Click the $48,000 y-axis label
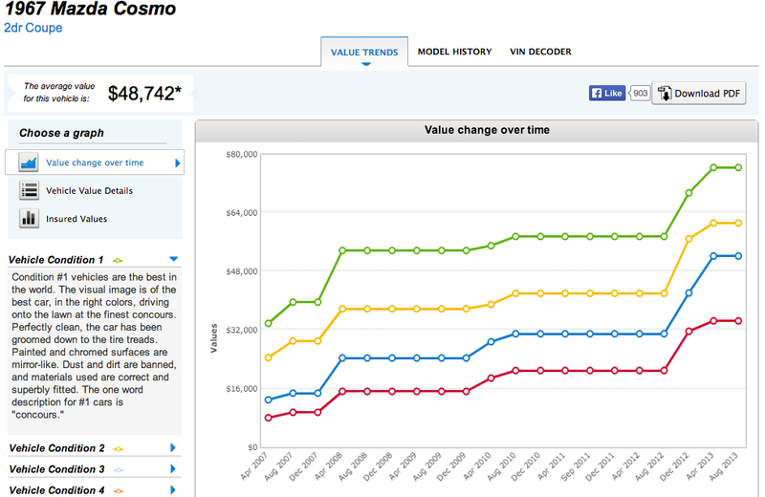The width and height of the screenshot is (765, 497). pos(242,271)
